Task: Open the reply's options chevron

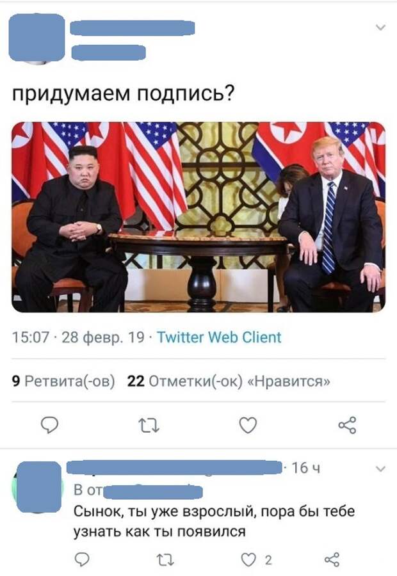Action: (x=381, y=468)
